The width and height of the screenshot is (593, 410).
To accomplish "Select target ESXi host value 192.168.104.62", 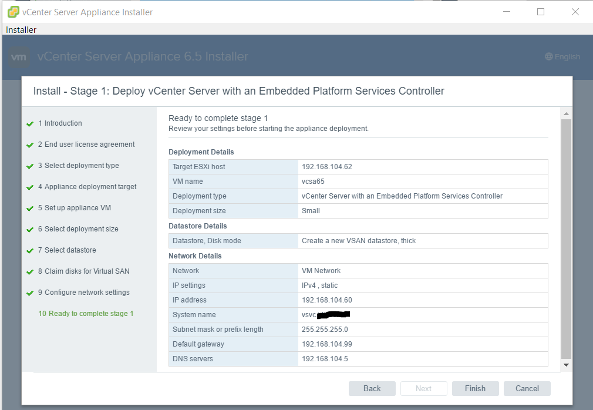I will tap(327, 167).
